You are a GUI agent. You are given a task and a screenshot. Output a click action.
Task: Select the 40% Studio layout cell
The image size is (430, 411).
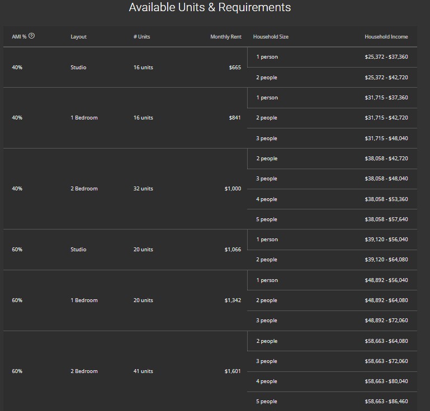pos(78,68)
